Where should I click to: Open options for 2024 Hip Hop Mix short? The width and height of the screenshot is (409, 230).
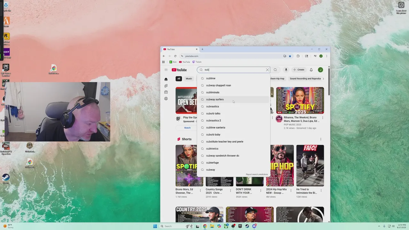coord(291,191)
